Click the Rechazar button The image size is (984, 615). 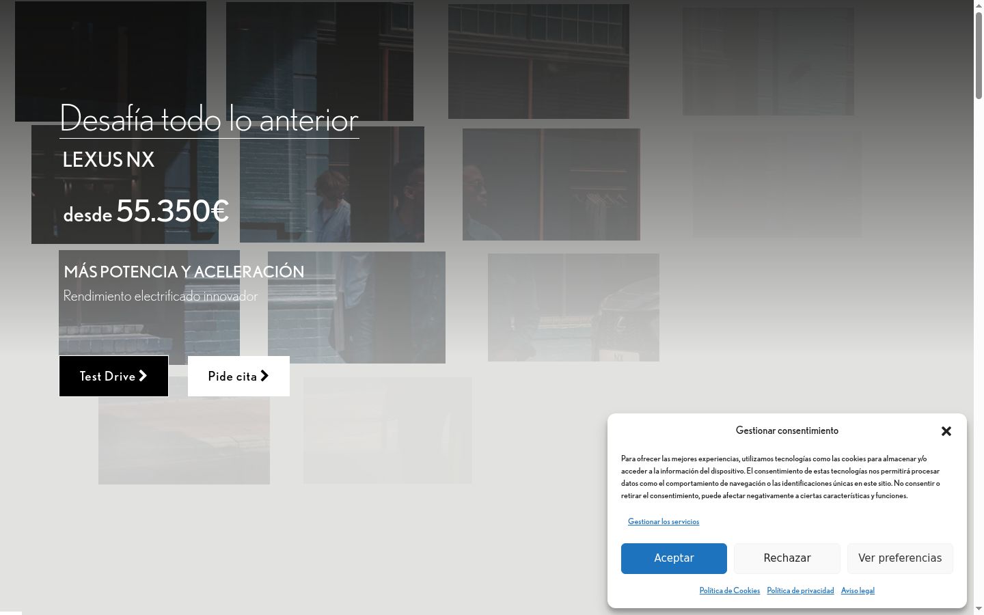pyautogui.click(x=787, y=558)
